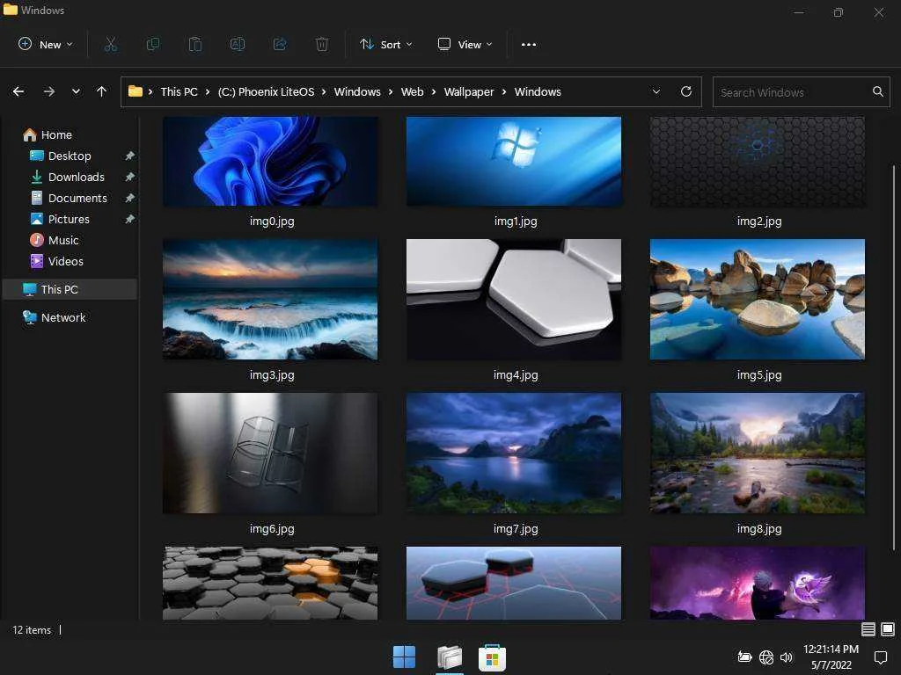Viewport: 901px width, 675px height.
Task: Select the img4.jpg white hexagons thumbnail
Action: point(514,299)
